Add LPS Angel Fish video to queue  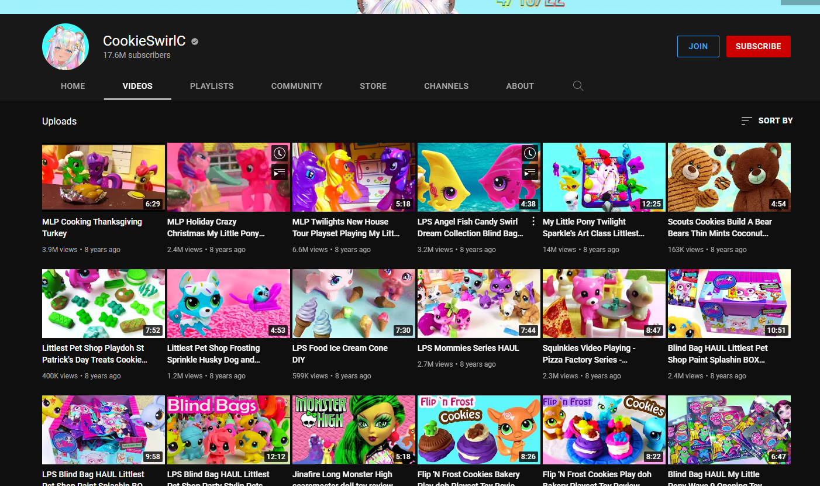point(529,172)
